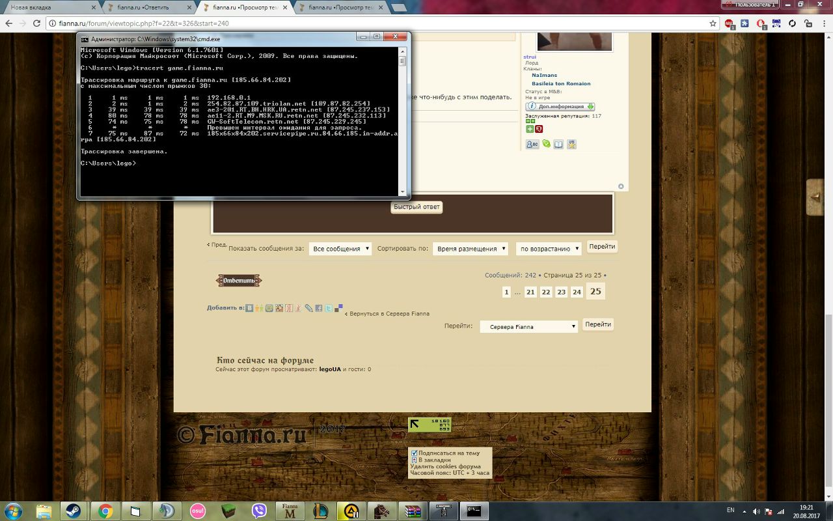The width and height of the screenshot is (833, 521).
Task: Open the 'по возрастанию' order dropdown
Action: pyautogui.click(x=549, y=249)
